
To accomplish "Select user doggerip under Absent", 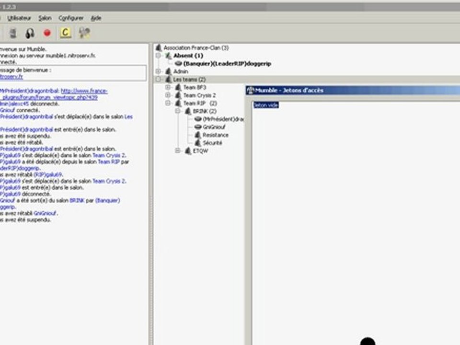I will (227, 64).
